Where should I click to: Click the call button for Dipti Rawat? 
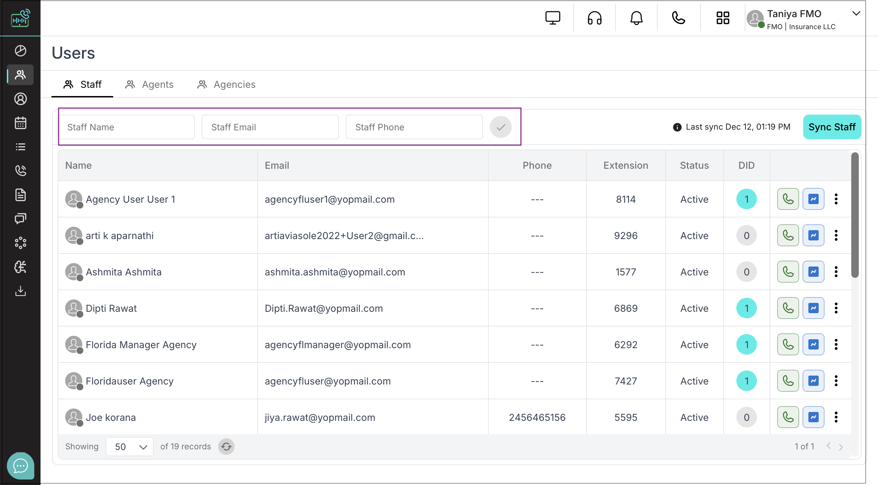coord(788,308)
